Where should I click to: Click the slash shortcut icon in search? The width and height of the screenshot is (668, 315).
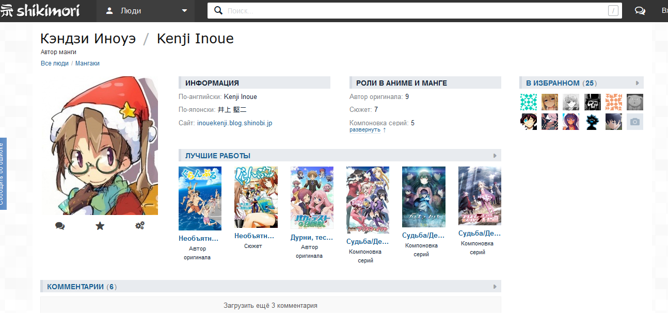613,10
